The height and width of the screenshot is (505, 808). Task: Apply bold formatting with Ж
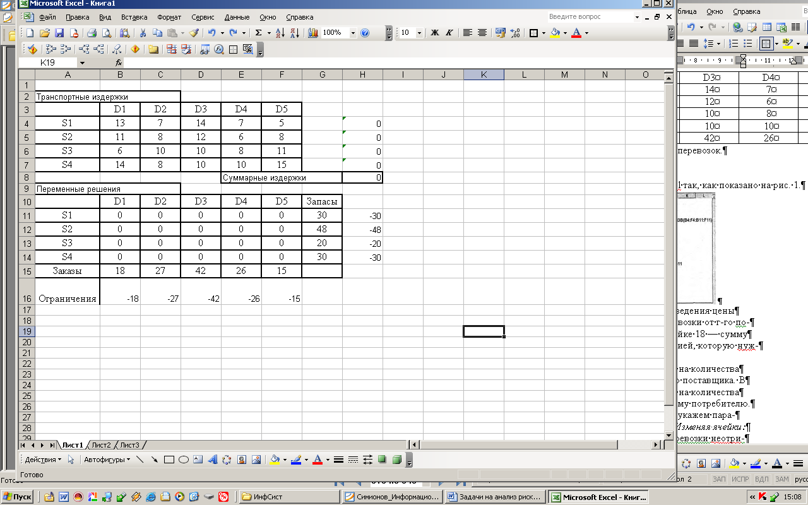pyautogui.click(x=435, y=33)
